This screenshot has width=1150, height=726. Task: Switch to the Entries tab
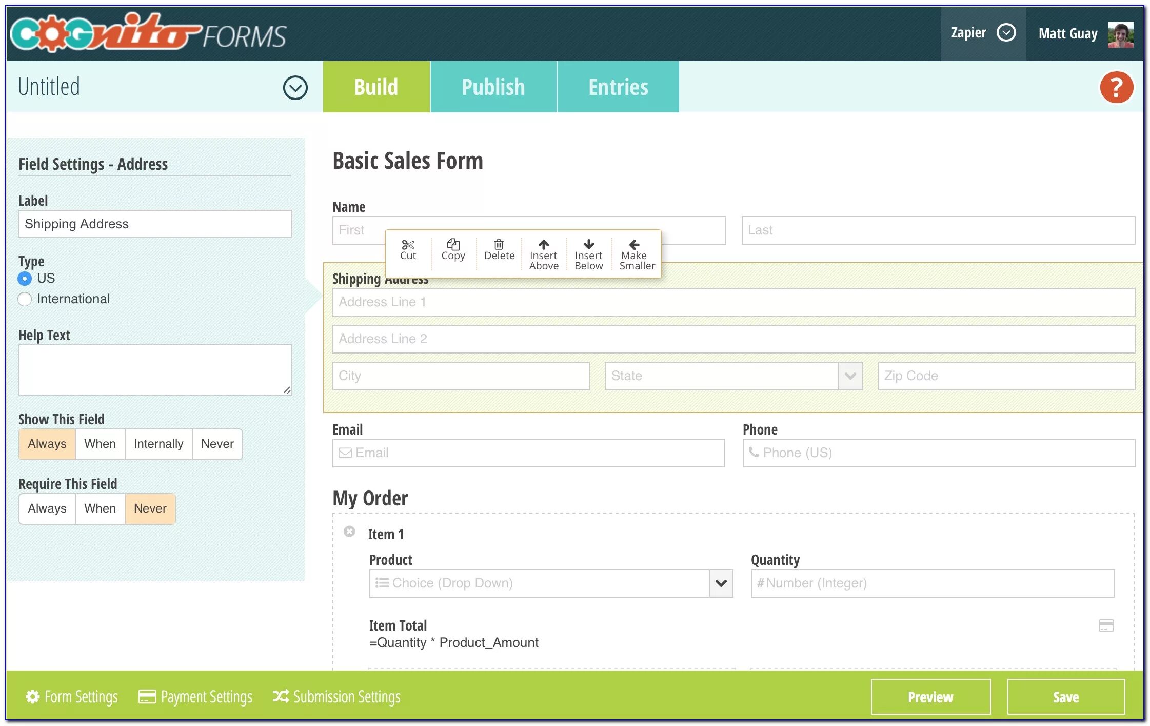point(618,87)
